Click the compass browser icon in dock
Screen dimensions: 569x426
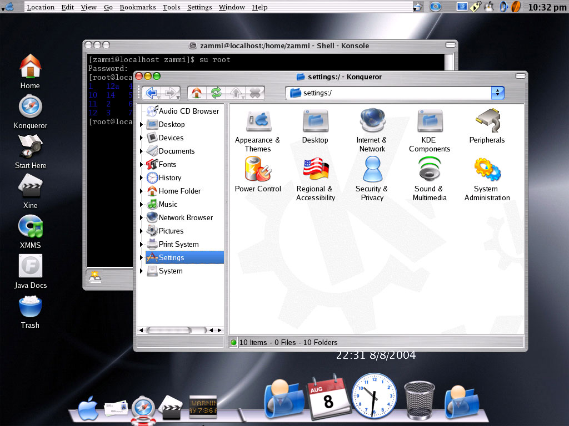point(143,409)
